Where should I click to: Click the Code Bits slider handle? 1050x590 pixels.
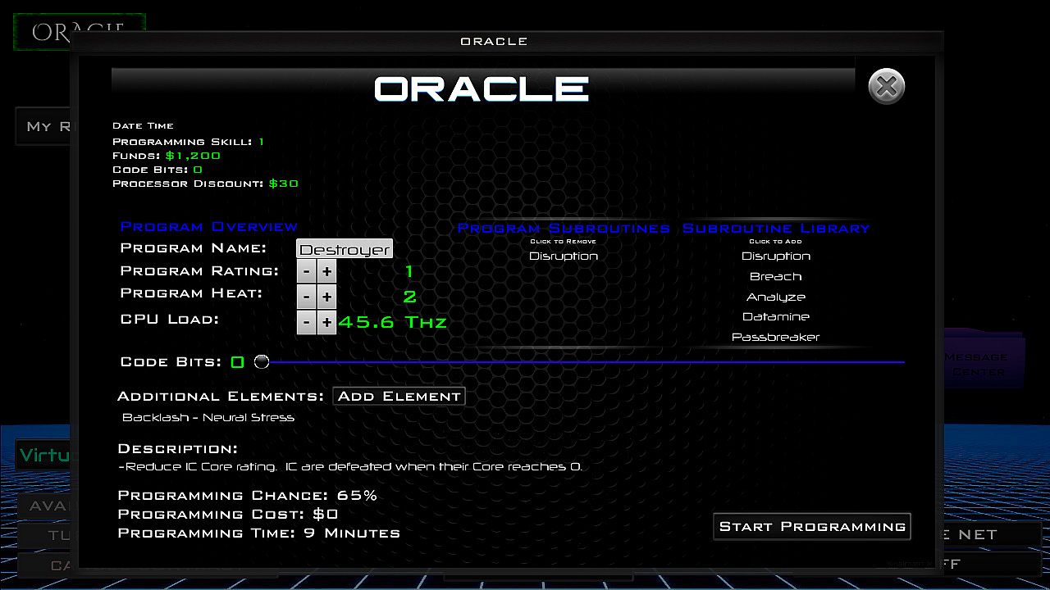pyautogui.click(x=262, y=361)
